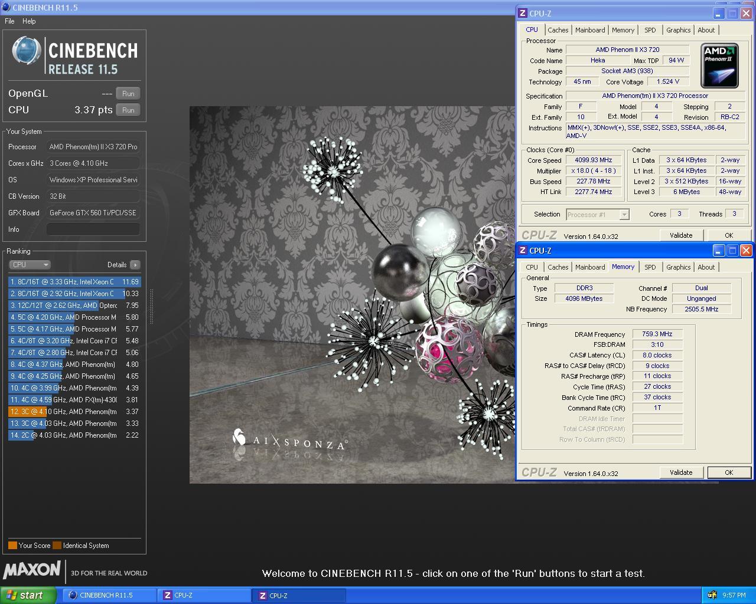Viewport: 756px width, 604px height.
Task: Switch to first CPU-Z taskbar button
Action: tap(204, 595)
